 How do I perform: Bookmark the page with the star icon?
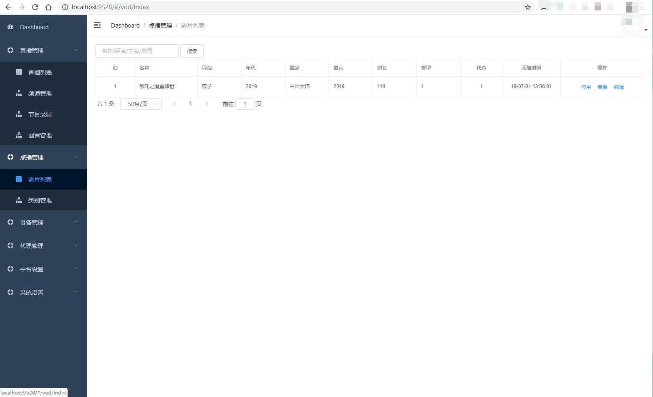point(528,7)
